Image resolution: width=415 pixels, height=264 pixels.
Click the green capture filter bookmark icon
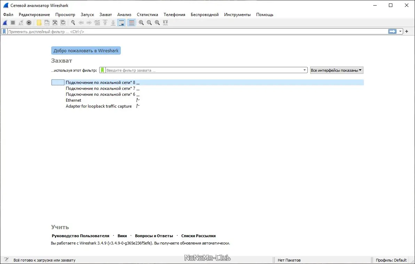tap(102, 70)
